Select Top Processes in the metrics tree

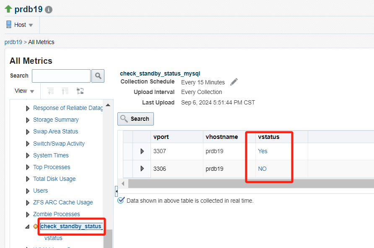click(52, 167)
